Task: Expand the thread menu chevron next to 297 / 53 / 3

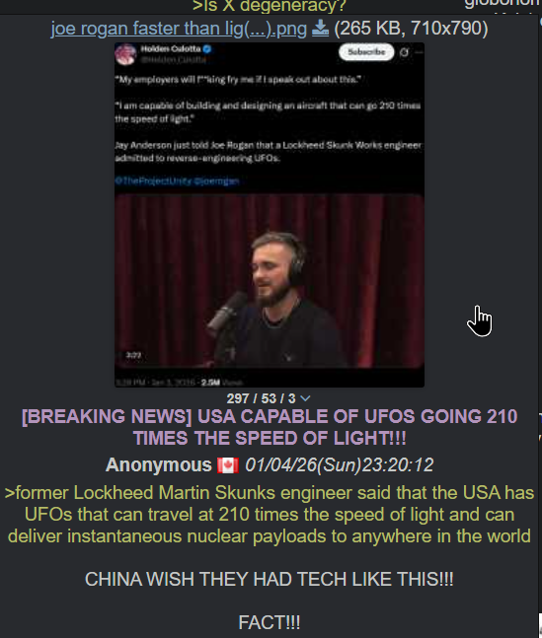Action: pyautogui.click(x=305, y=398)
